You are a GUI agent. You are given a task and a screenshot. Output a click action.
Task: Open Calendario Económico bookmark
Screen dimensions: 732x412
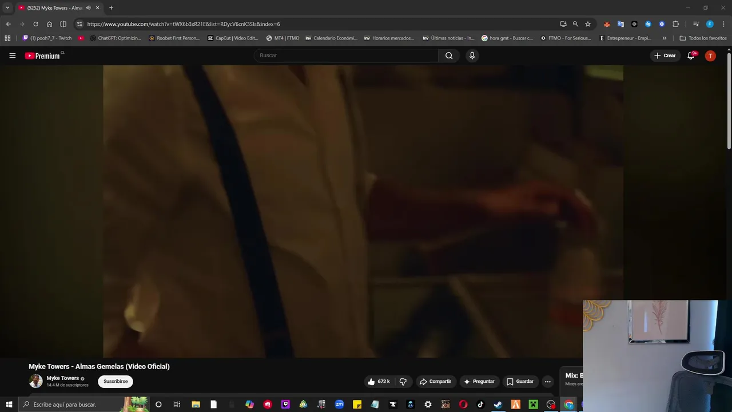tap(332, 38)
